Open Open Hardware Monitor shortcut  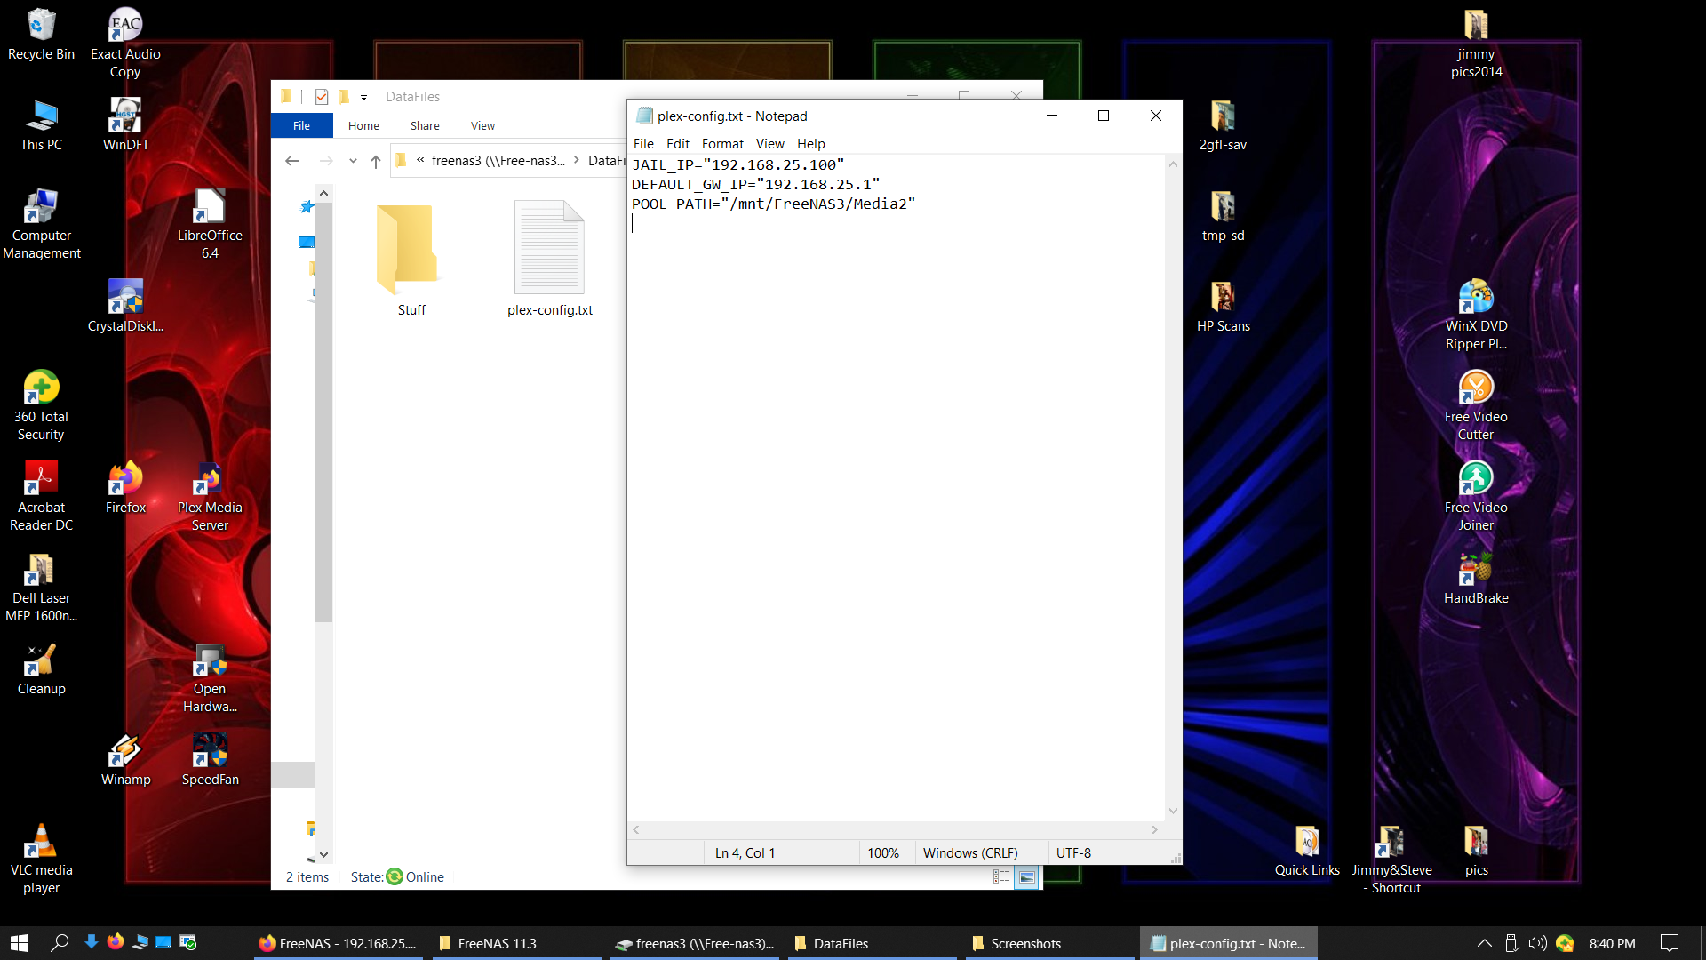click(x=210, y=678)
